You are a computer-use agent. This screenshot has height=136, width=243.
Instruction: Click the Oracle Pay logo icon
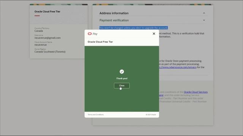pyautogui.click(x=90, y=34)
